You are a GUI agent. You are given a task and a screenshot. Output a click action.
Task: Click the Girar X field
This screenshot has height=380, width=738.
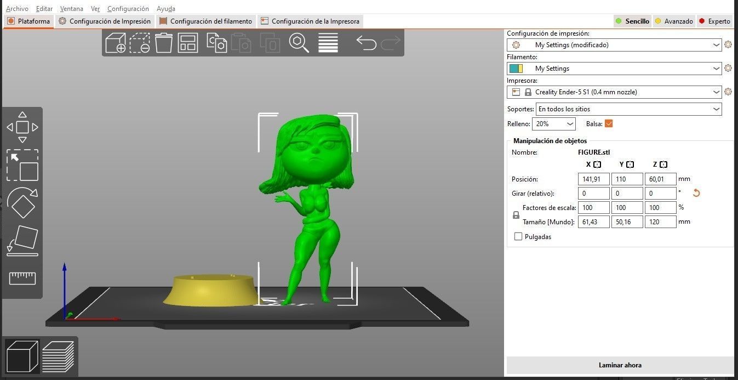pyautogui.click(x=593, y=193)
